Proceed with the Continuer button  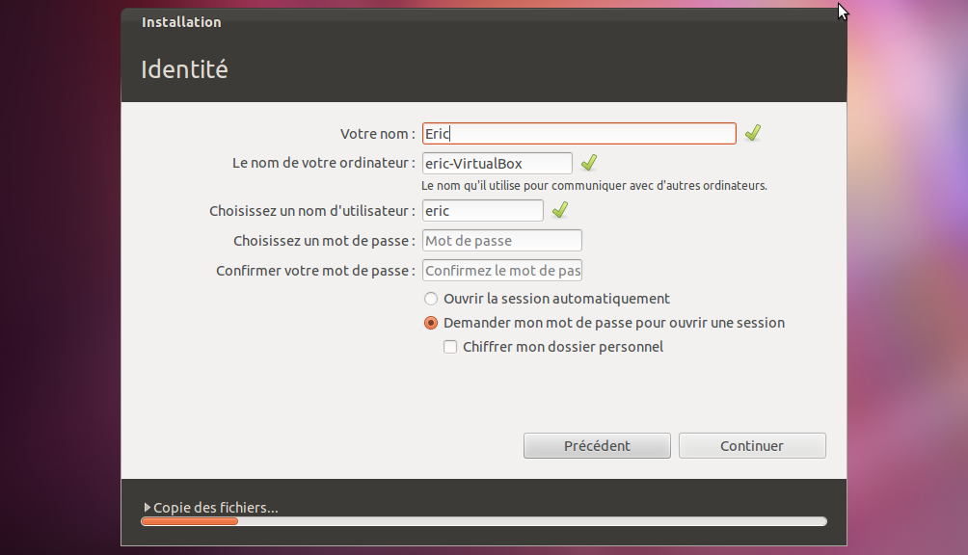[x=752, y=446]
